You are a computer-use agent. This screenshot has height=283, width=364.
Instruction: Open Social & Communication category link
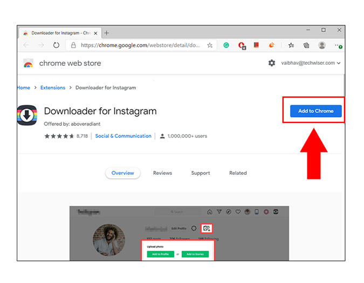pos(123,136)
